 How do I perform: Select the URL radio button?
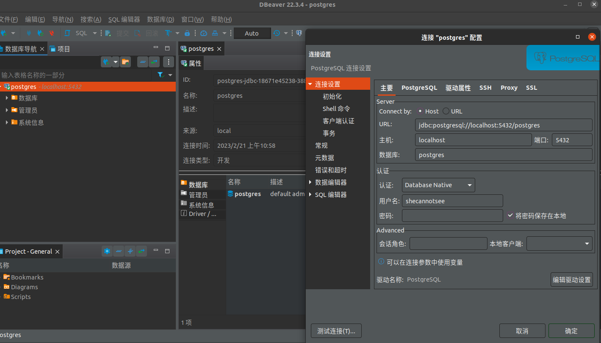pyautogui.click(x=446, y=111)
